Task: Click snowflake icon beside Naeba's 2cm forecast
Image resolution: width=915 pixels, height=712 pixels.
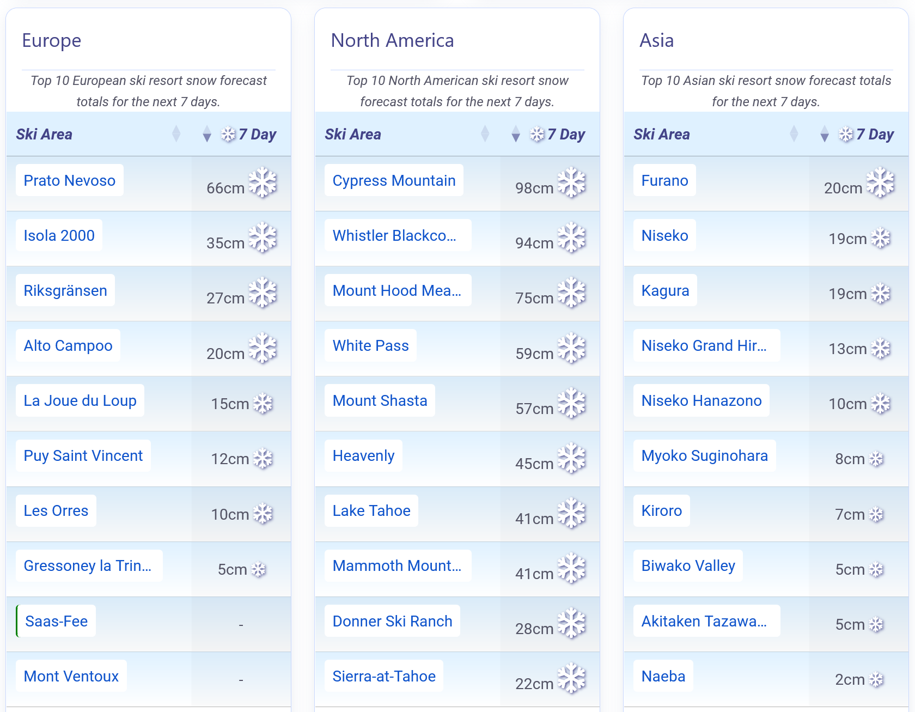Action: pyautogui.click(x=876, y=679)
